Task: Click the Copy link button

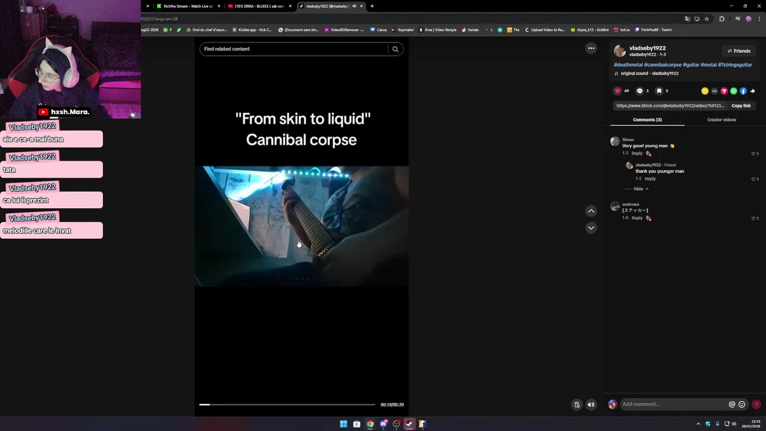Action: (x=741, y=106)
